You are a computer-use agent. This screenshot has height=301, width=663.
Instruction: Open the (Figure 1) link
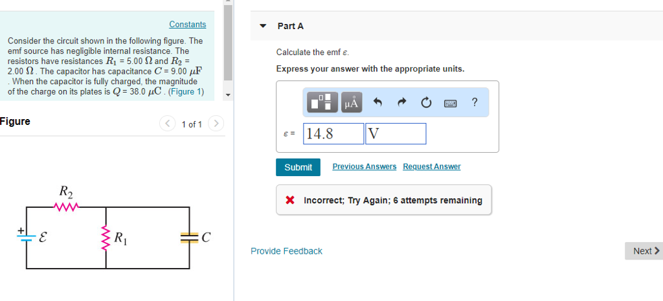pyautogui.click(x=186, y=91)
